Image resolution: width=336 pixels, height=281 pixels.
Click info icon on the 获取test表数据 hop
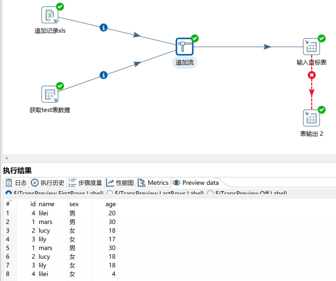point(103,75)
